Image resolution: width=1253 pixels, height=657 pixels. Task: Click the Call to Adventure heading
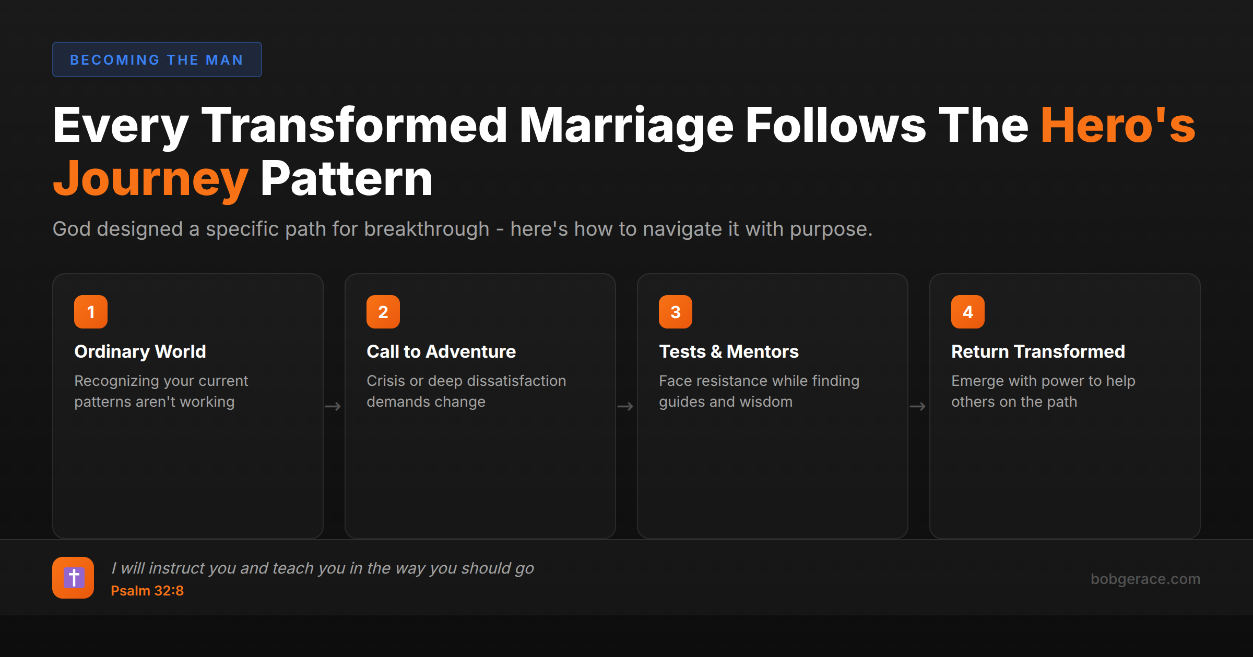pyautogui.click(x=441, y=351)
